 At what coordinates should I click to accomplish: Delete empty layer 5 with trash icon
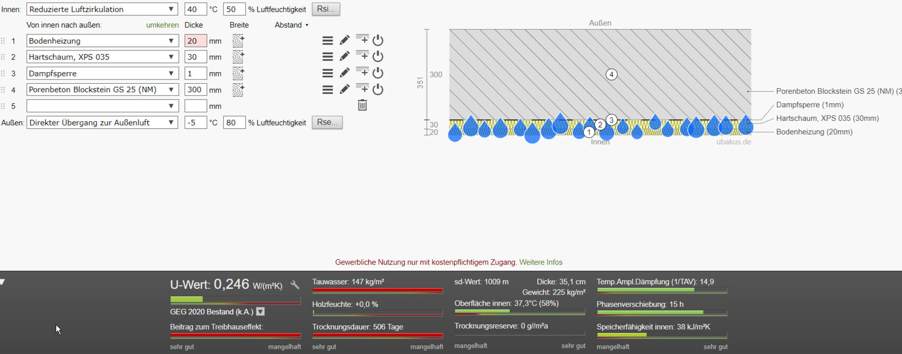(x=362, y=105)
